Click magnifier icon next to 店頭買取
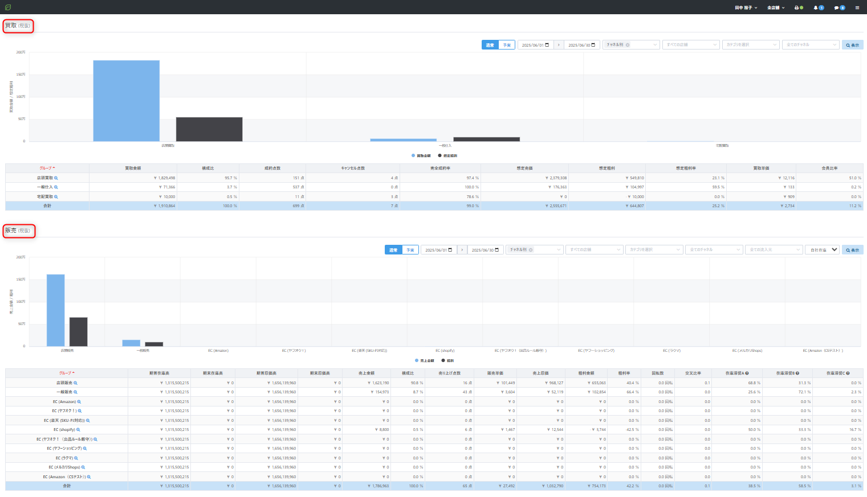This screenshot has width=867, height=497. pyautogui.click(x=56, y=178)
